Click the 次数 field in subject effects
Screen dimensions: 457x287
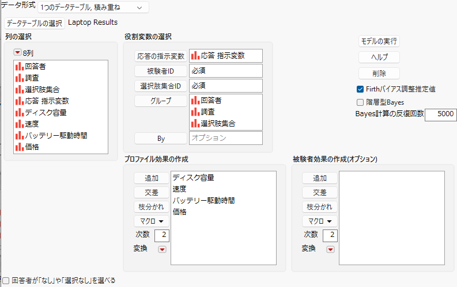[330, 236]
